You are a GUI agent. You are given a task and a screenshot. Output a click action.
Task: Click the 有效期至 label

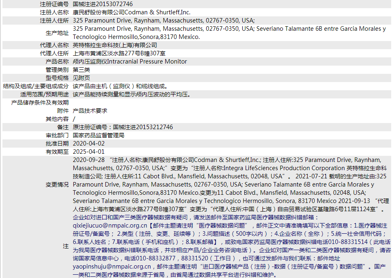click(57, 152)
